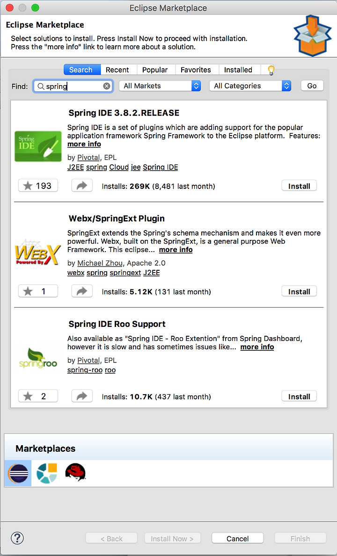
Task: Click the J2EE tag under Spring IDE
Action: (x=75, y=167)
